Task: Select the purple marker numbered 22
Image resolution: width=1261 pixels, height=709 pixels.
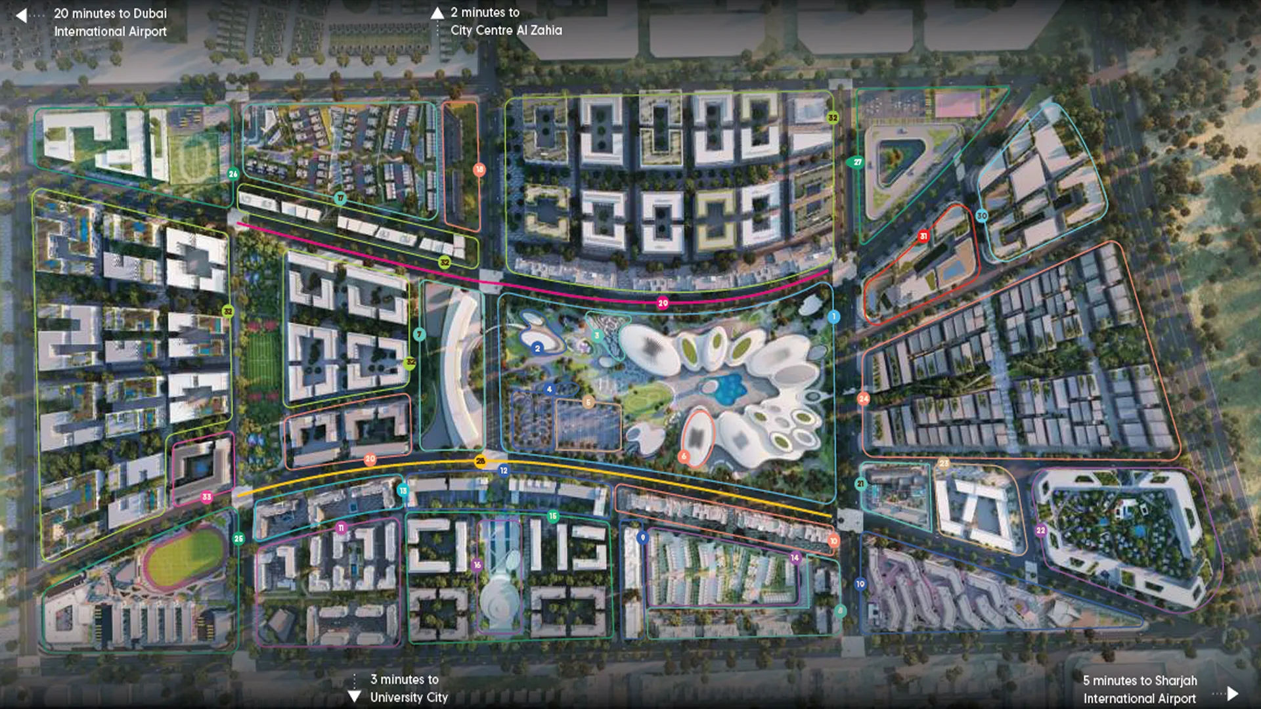Action: [1040, 530]
